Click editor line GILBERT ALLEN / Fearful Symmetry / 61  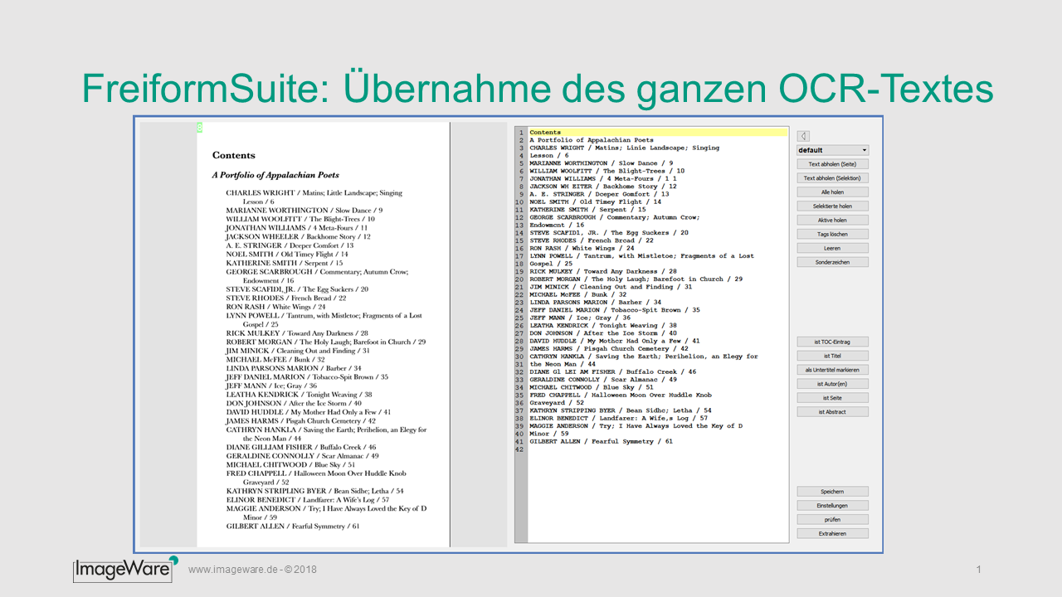coord(602,441)
